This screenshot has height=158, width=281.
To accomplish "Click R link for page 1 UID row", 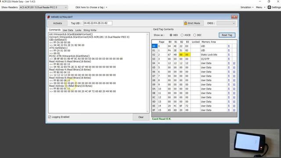I will coord(229,50).
